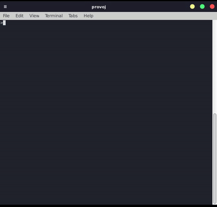Click the vertical scrollbar thumb

(x=214, y=158)
